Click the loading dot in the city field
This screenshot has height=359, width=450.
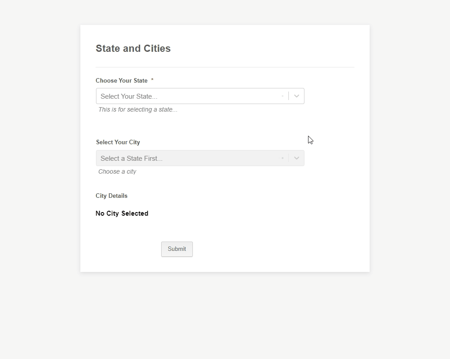(283, 158)
